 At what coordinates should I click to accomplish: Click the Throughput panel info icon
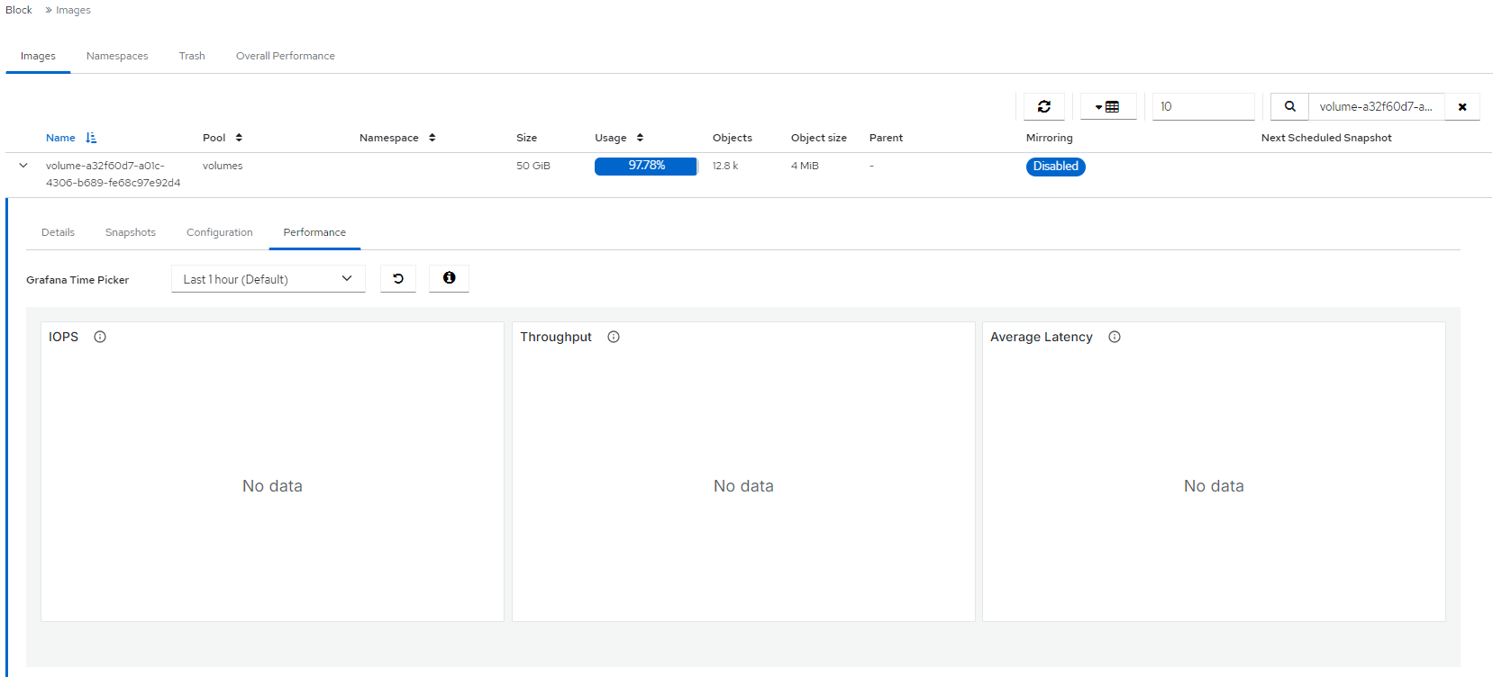tap(614, 337)
